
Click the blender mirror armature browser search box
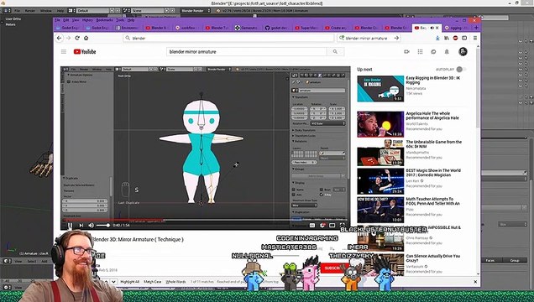click(x=369, y=38)
